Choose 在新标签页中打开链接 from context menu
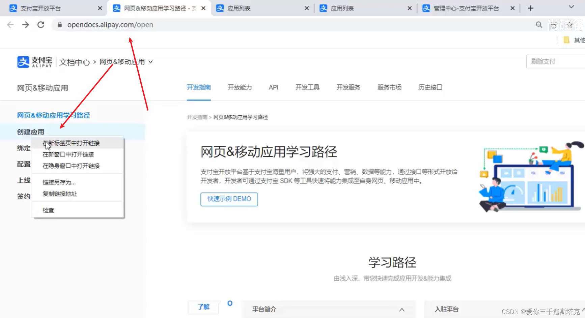This screenshot has height=318, width=585. (x=78, y=143)
